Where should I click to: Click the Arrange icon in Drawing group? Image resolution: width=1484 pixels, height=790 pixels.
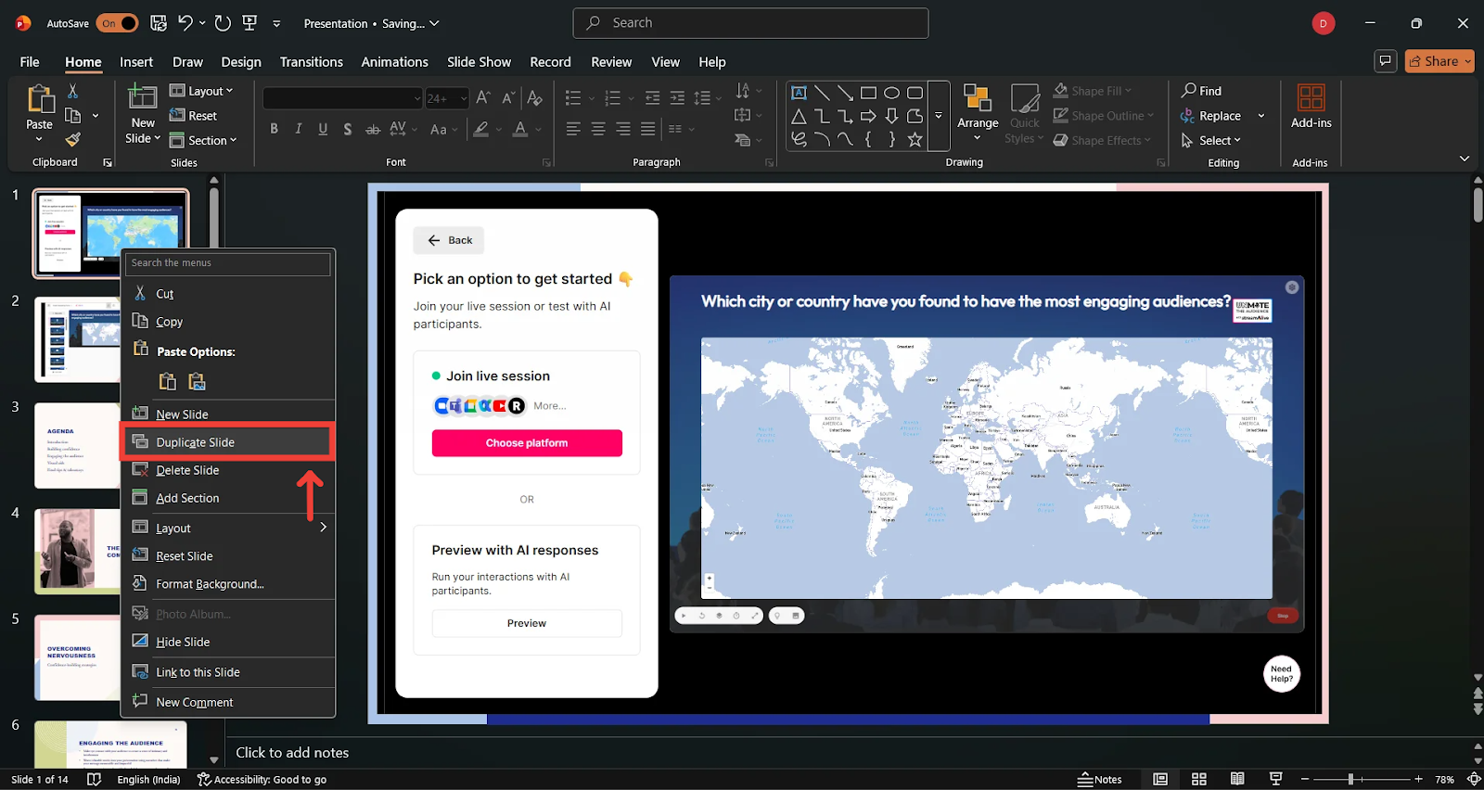click(x=978, y=98)
